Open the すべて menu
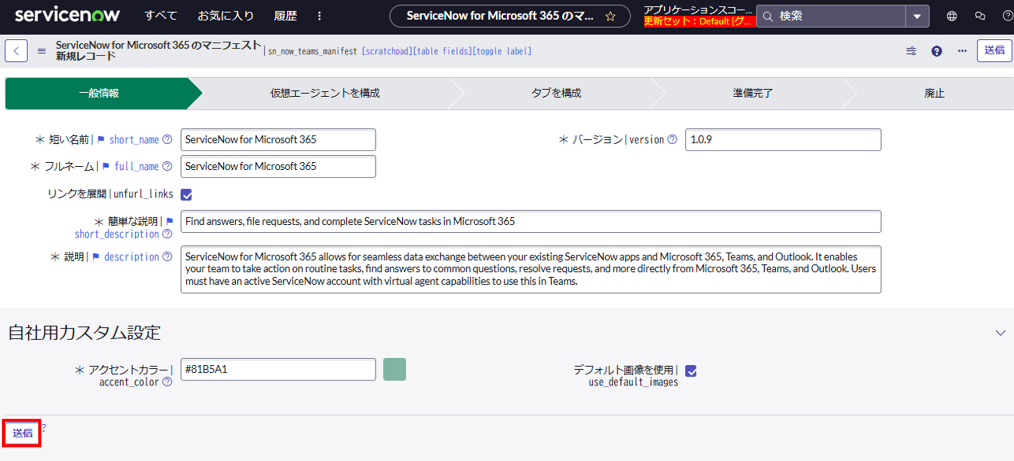This screenshot has height=461, width=1014. (x=161, y=16)
